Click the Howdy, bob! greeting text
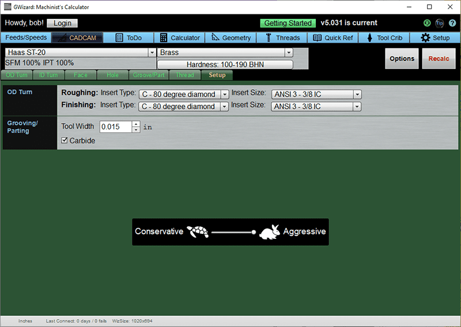 tap(24, 23)
